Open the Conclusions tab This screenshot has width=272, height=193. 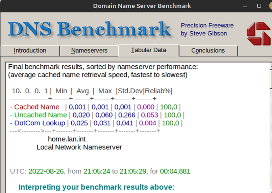(x=208, y=51)
